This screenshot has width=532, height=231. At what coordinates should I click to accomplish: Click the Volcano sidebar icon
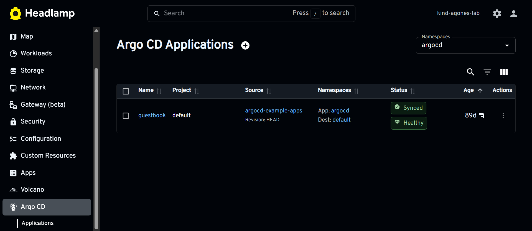click(13, 190)
